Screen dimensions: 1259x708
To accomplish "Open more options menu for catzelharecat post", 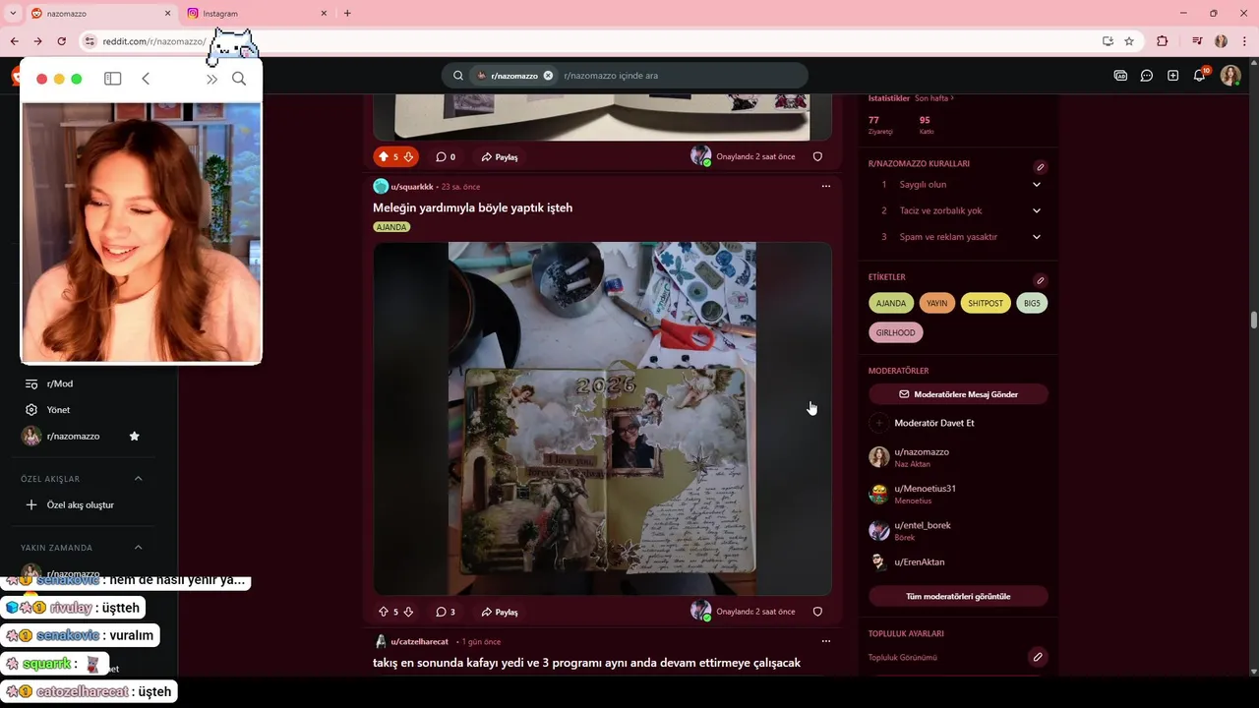I will tap(826, 641).
